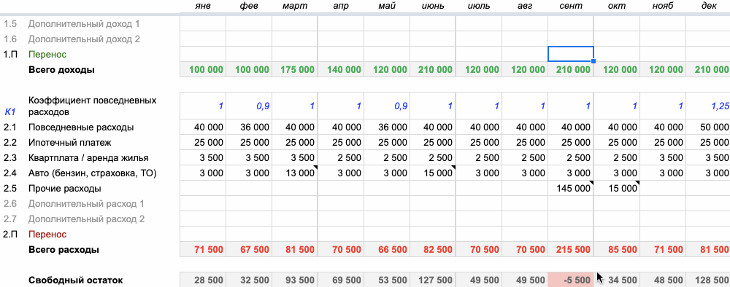
Task: Select the green Перенос income row label
Action: click(x=47, y=55)
